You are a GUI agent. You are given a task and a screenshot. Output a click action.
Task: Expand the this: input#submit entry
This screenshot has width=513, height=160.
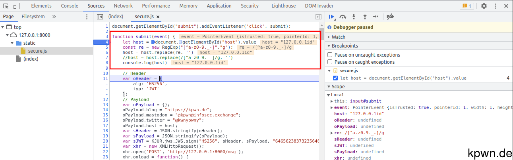pos(332,101)
